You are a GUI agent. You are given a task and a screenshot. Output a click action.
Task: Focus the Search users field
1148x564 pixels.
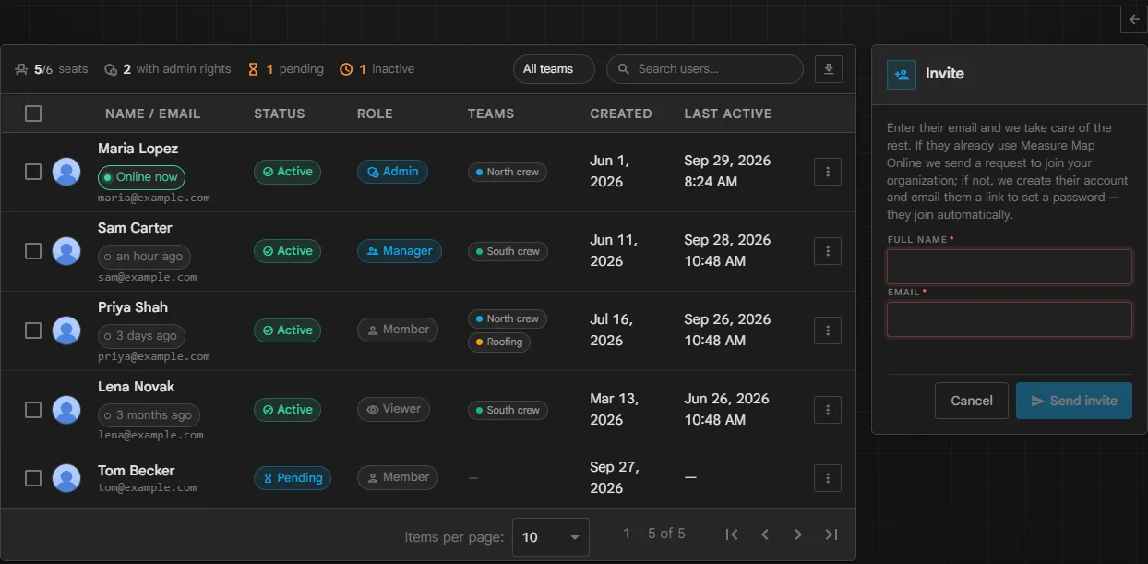click(x=705, y=69)
